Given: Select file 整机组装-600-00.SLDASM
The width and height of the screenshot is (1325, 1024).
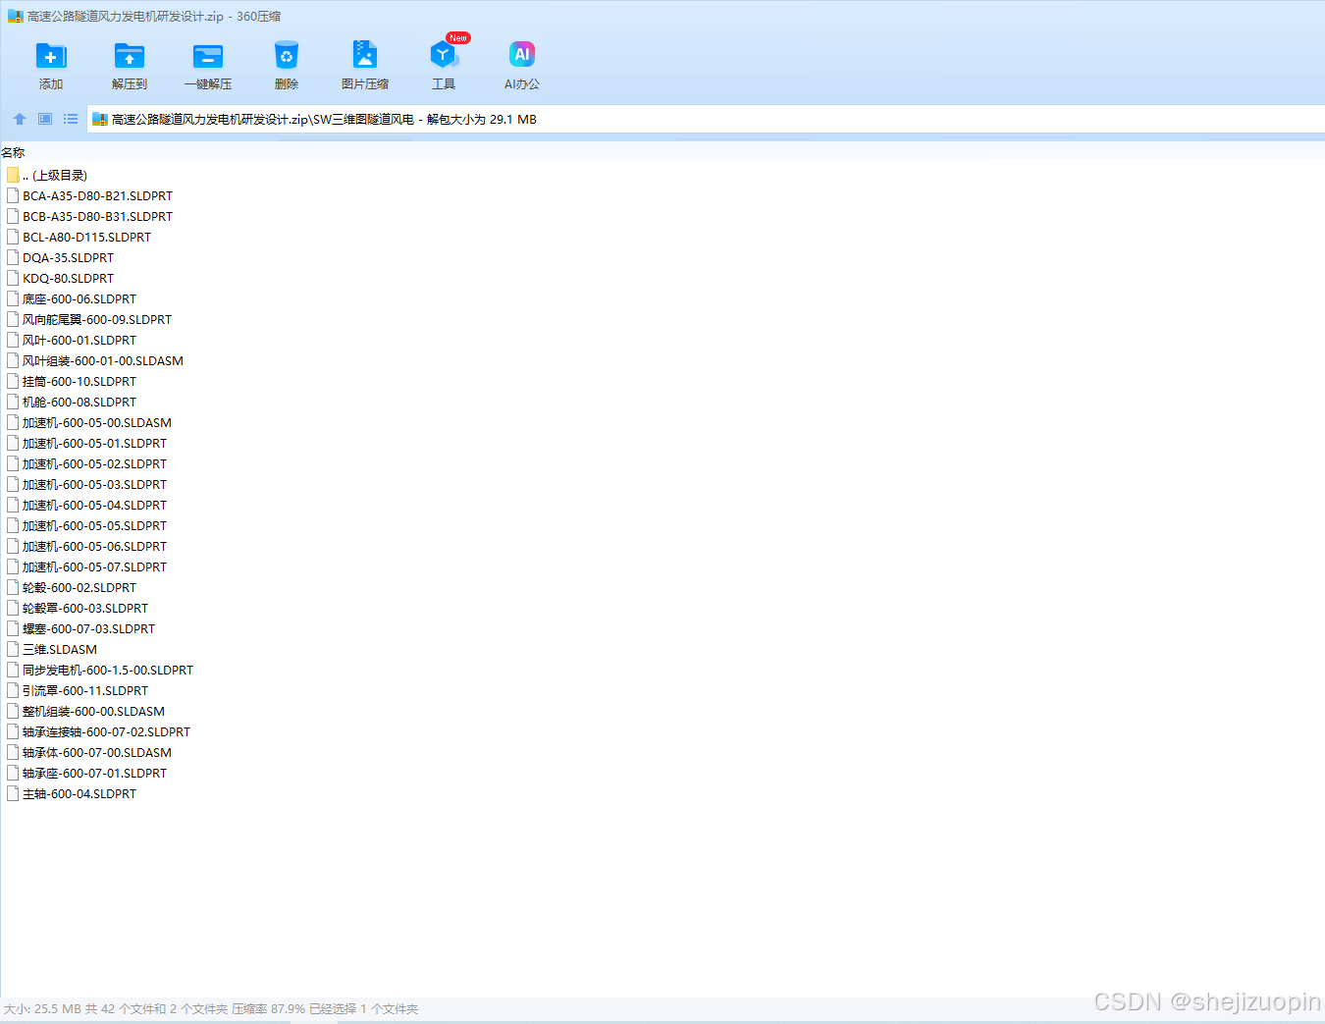Looking at the screenshot, I should click(x=86, y=711).
